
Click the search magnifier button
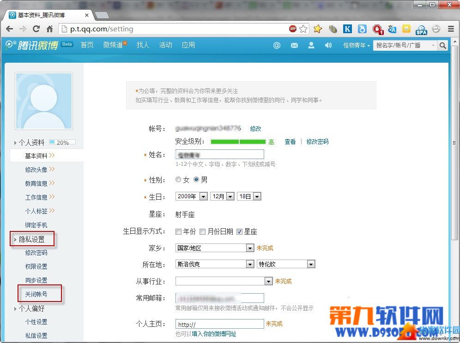click(x=443, y=45)
